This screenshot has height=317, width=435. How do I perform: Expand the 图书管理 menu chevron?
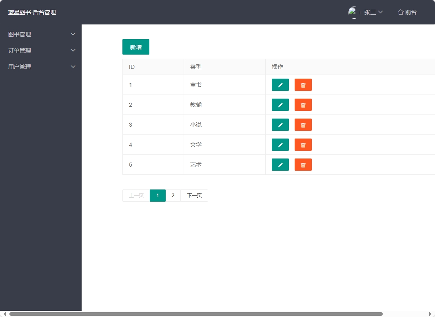(73, 34)
